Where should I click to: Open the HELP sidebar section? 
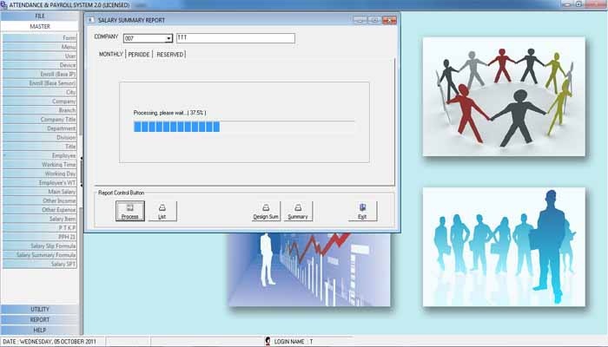[40, 330]
